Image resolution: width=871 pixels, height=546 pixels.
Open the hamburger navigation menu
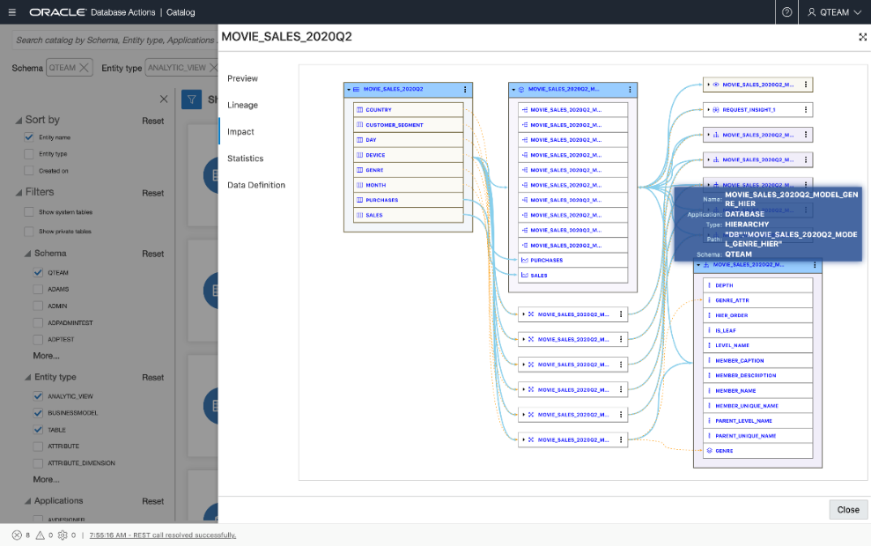coord(11,12)
